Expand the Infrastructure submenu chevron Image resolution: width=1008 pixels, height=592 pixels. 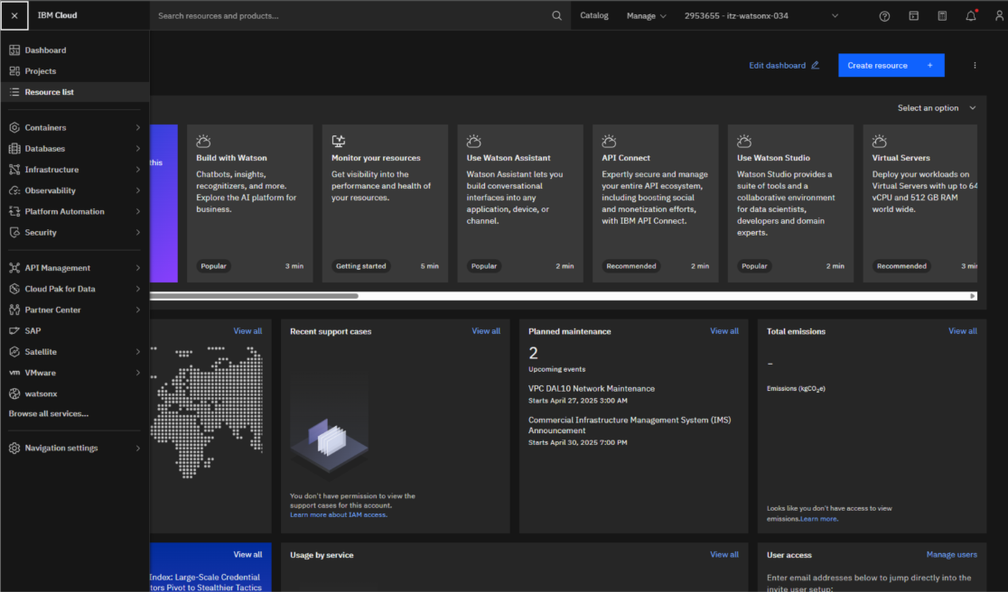(137, 170)
